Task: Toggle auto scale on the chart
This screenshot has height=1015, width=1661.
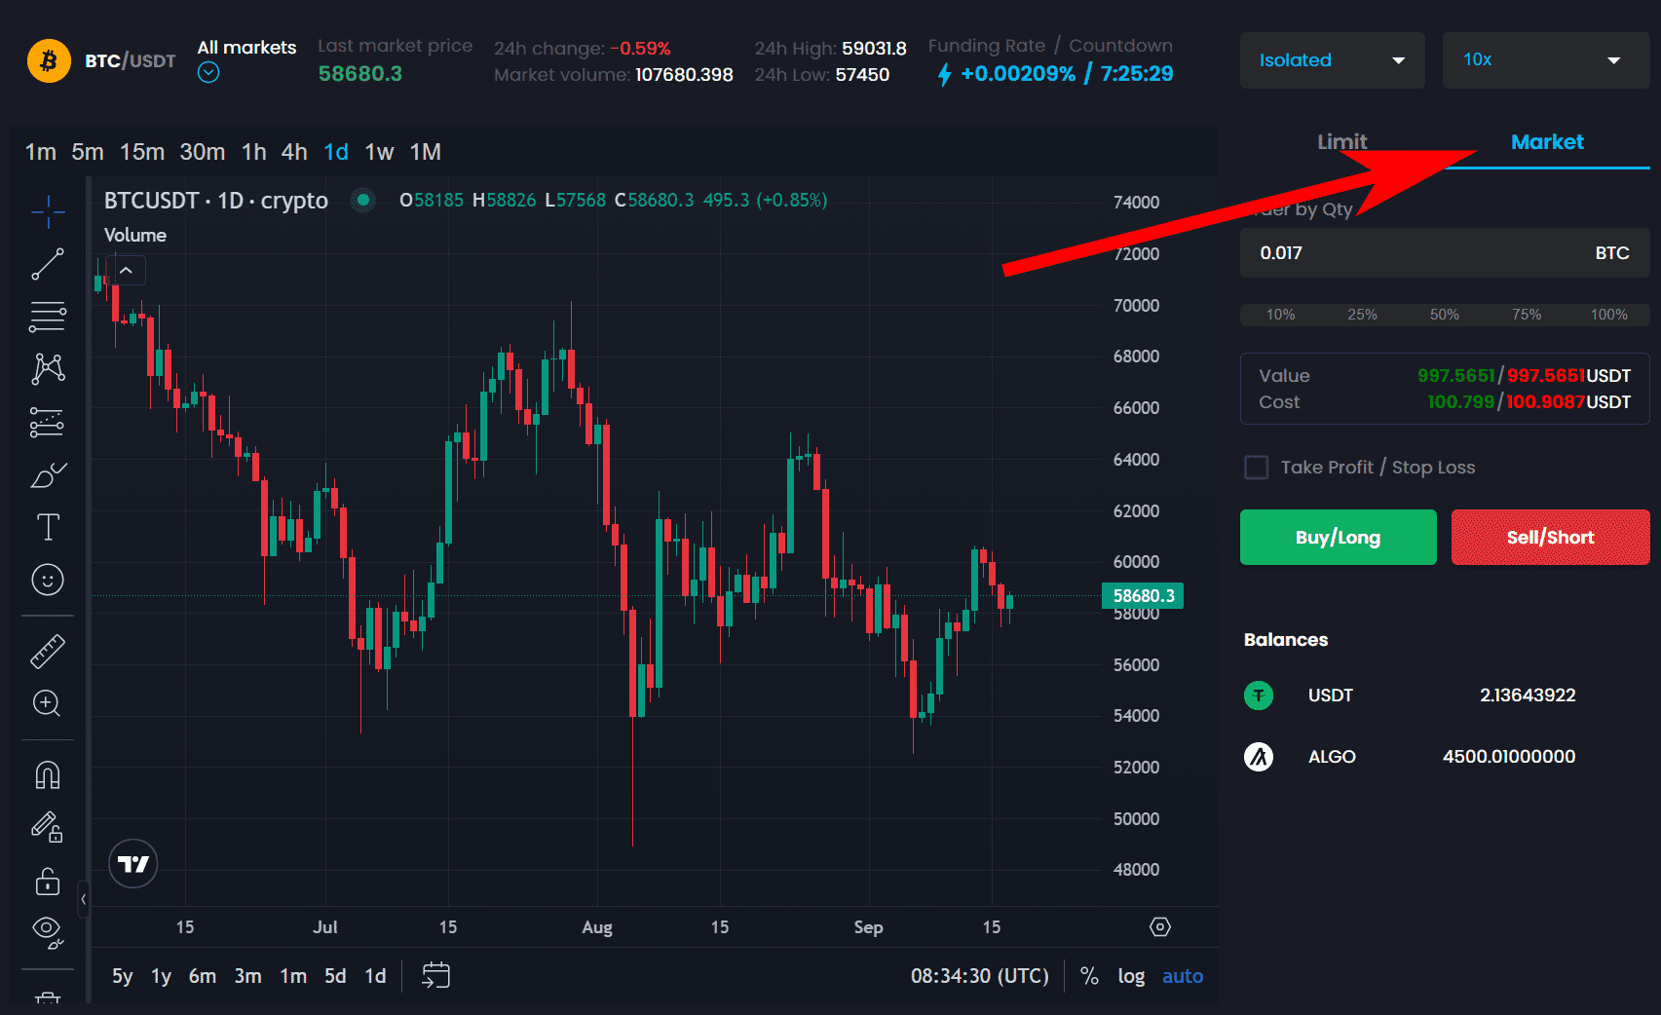Action: (1183, 976)
